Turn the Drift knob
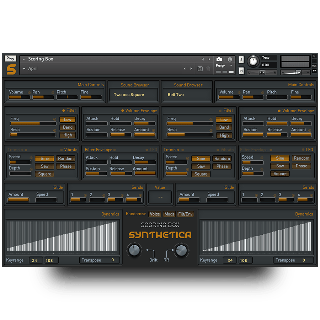 pos(134,250)
